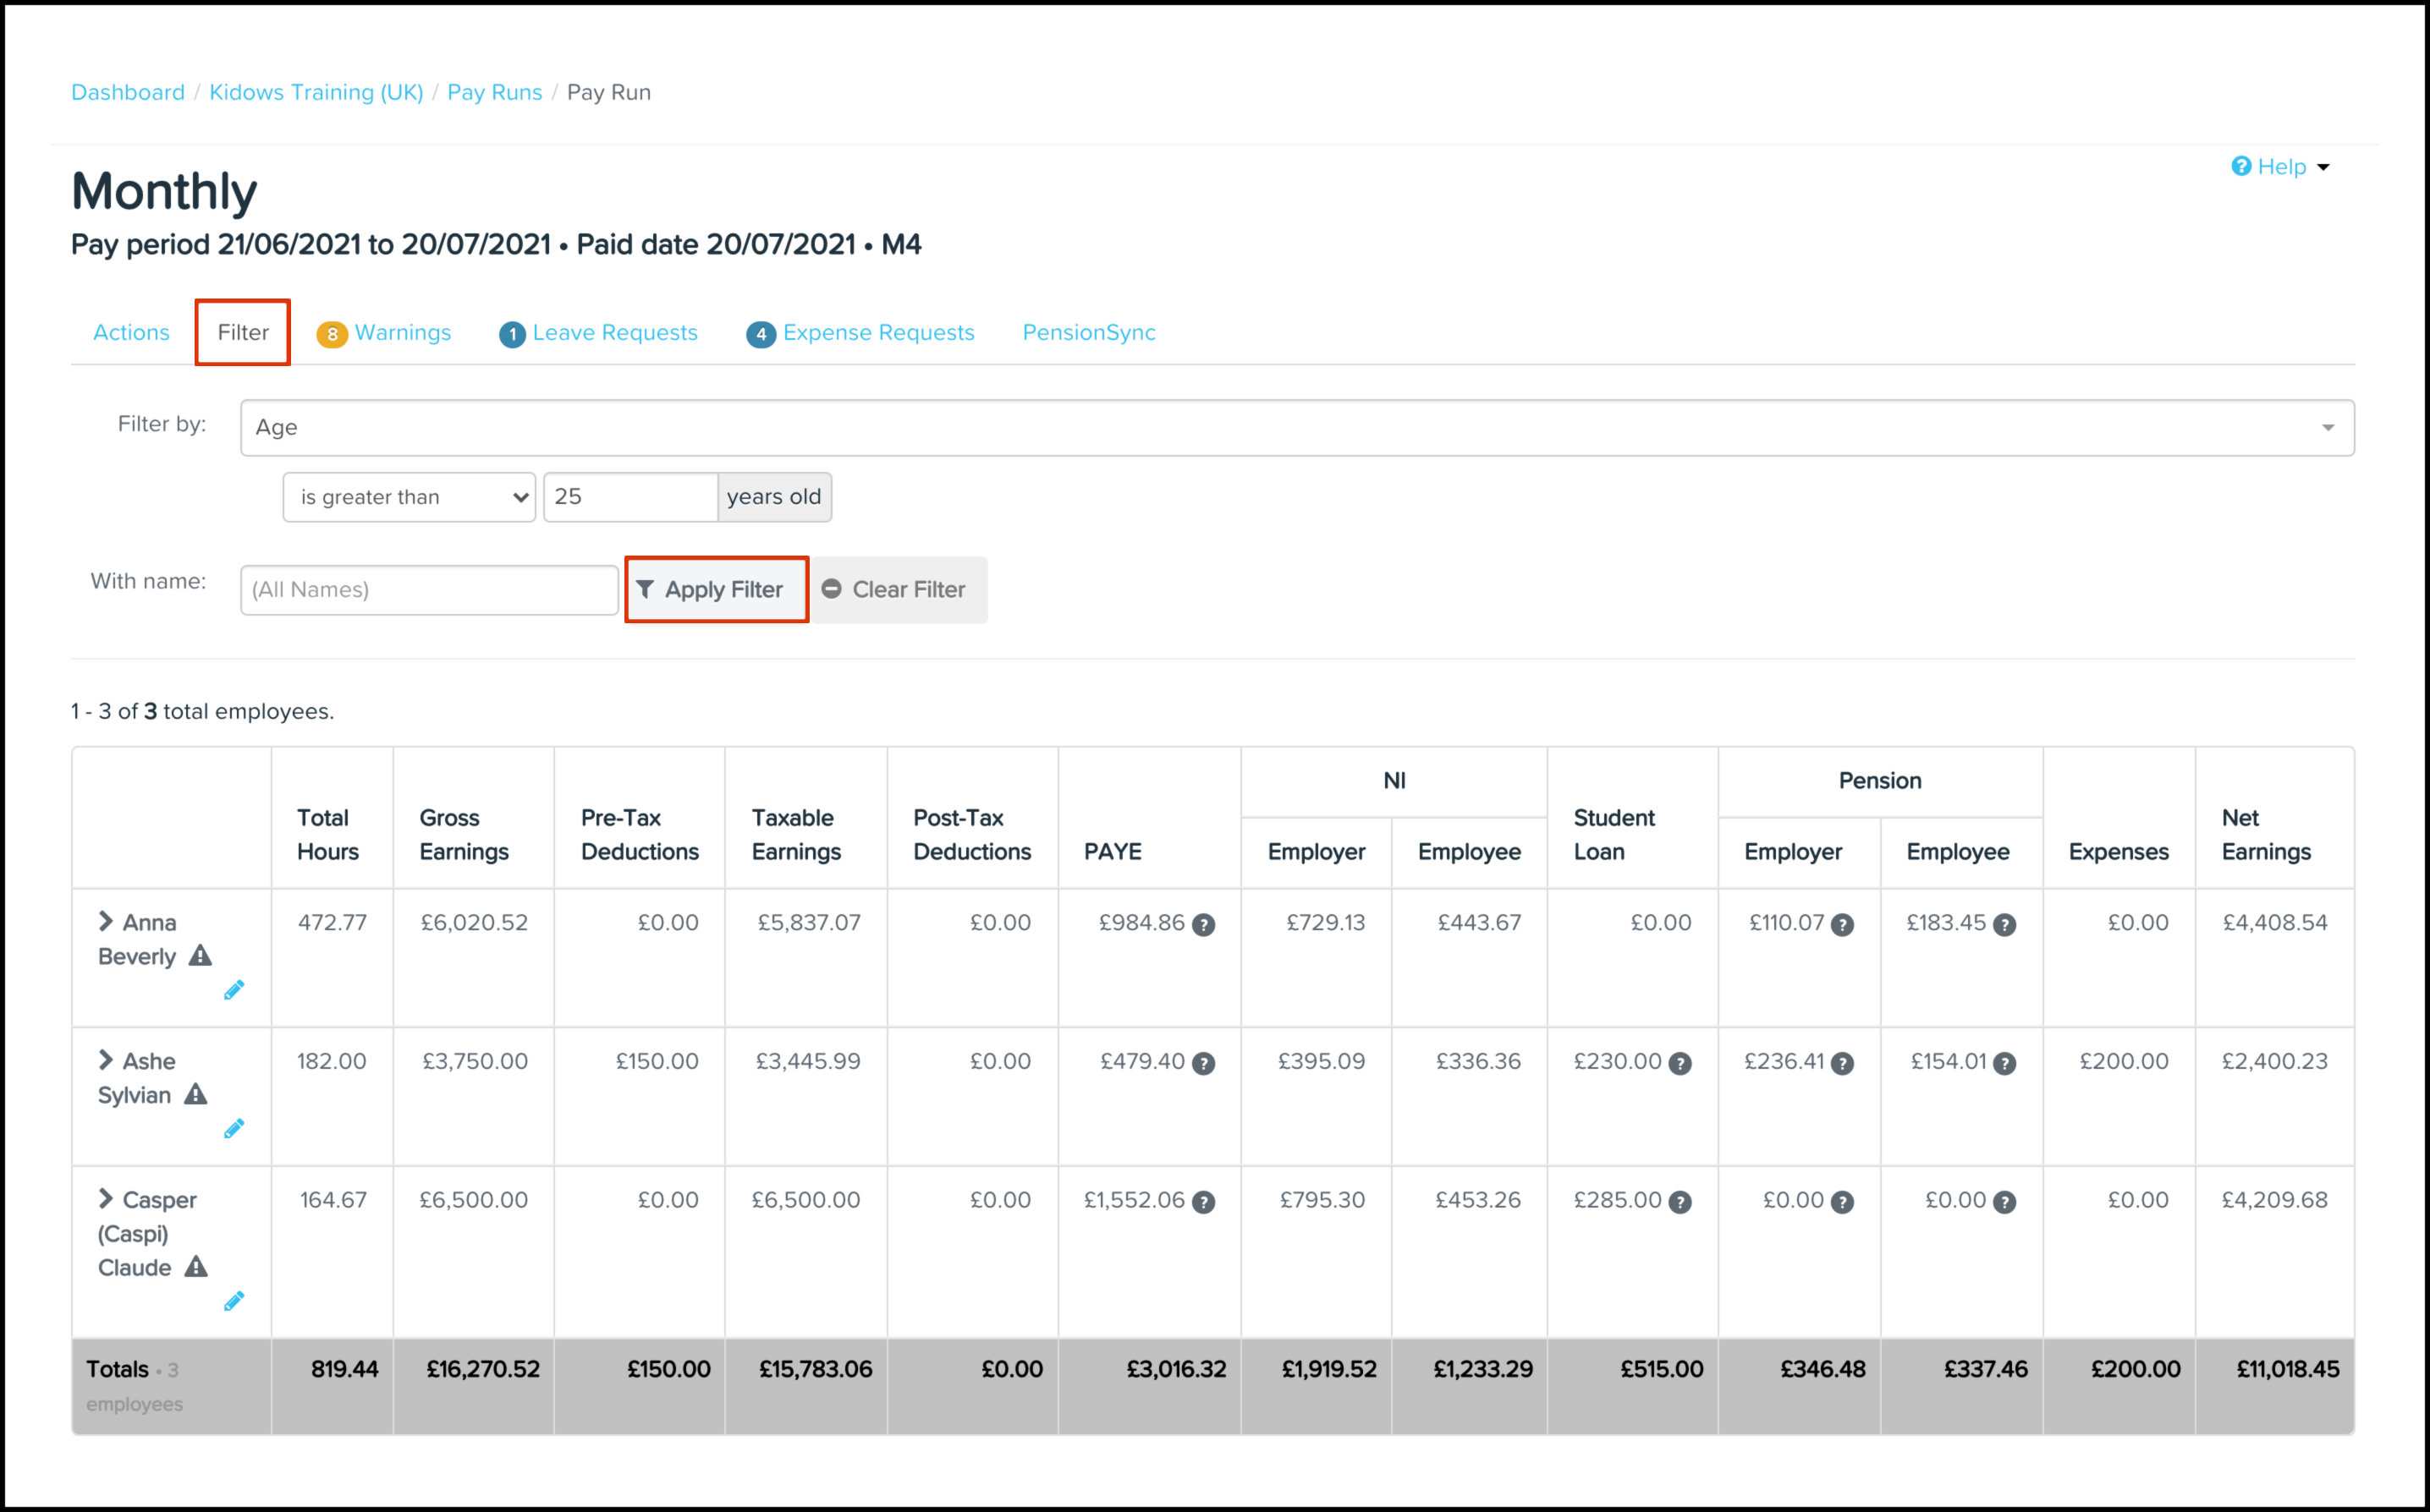The width and height of the screenshot is (2430, 1512).
Task: Open help icon beside employee pension £183.45
Action: [x=2004, y=925]
